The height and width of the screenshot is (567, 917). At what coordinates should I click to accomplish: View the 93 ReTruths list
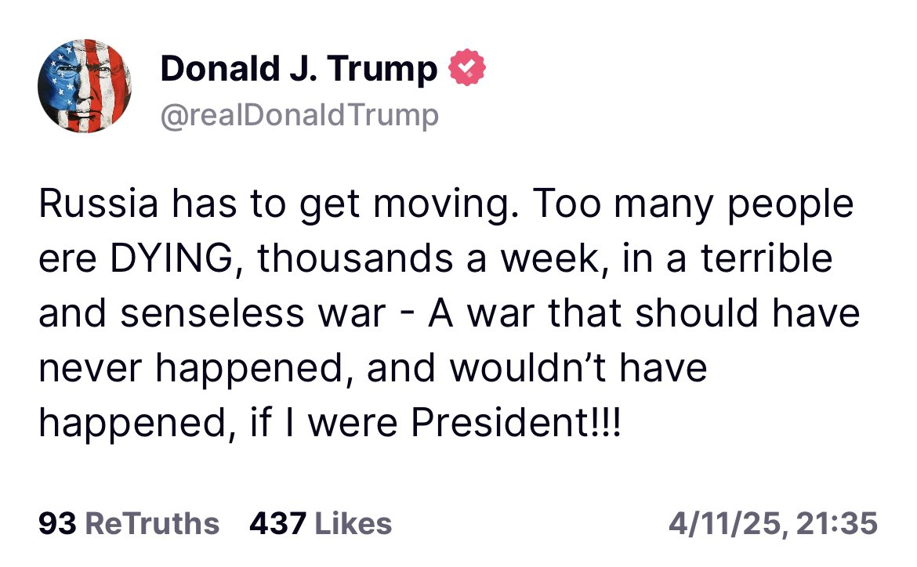[129, 523]
